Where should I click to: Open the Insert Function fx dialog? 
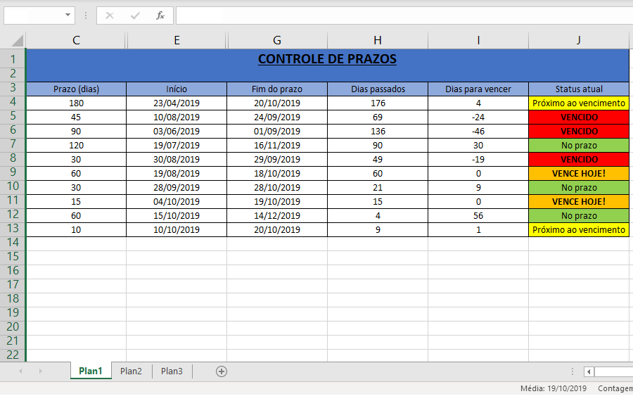coord(160,15)
